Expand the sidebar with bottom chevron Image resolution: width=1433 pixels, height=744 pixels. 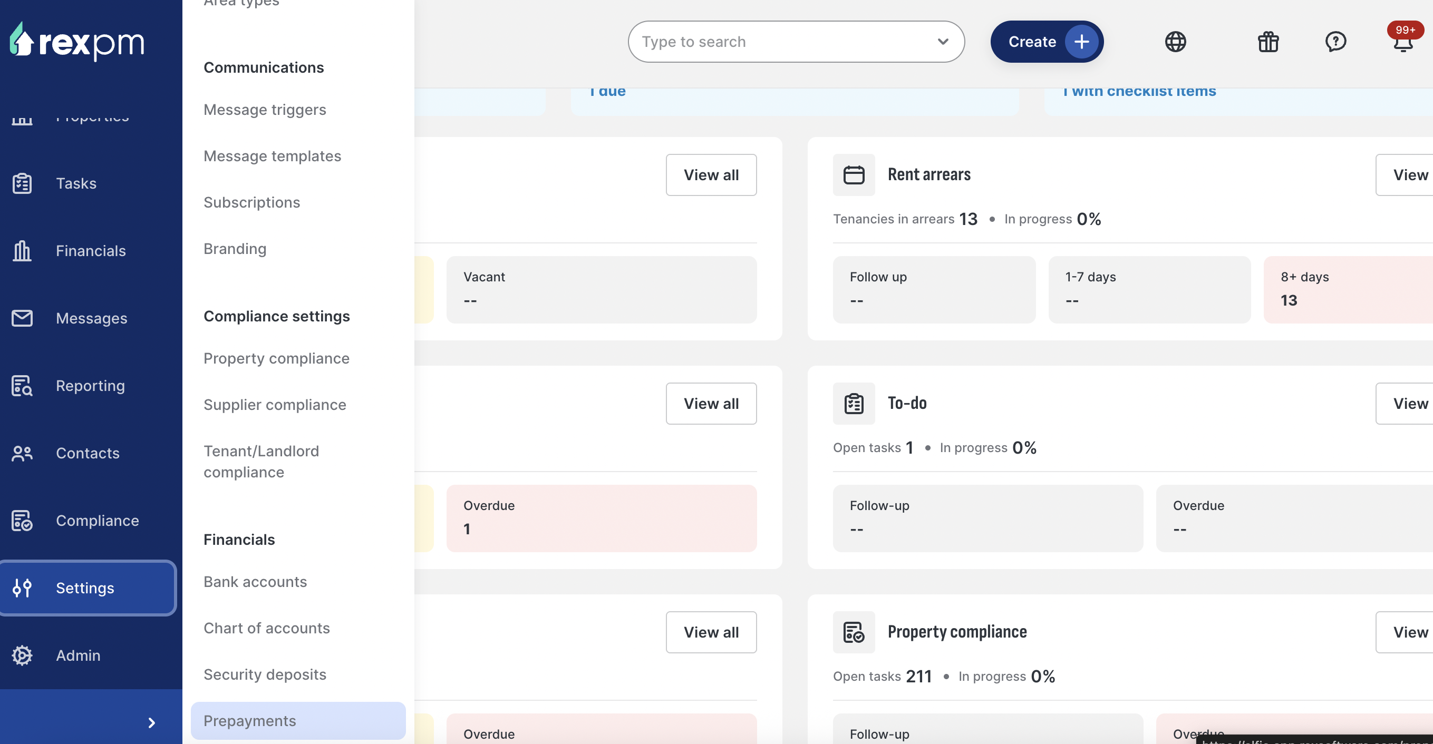[x=151, y=722]
